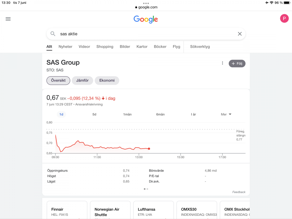Image resolution: width=292 pixels, height=219 pixels.
Task: Click the Google logo
Action: click(x=146, y=19)
